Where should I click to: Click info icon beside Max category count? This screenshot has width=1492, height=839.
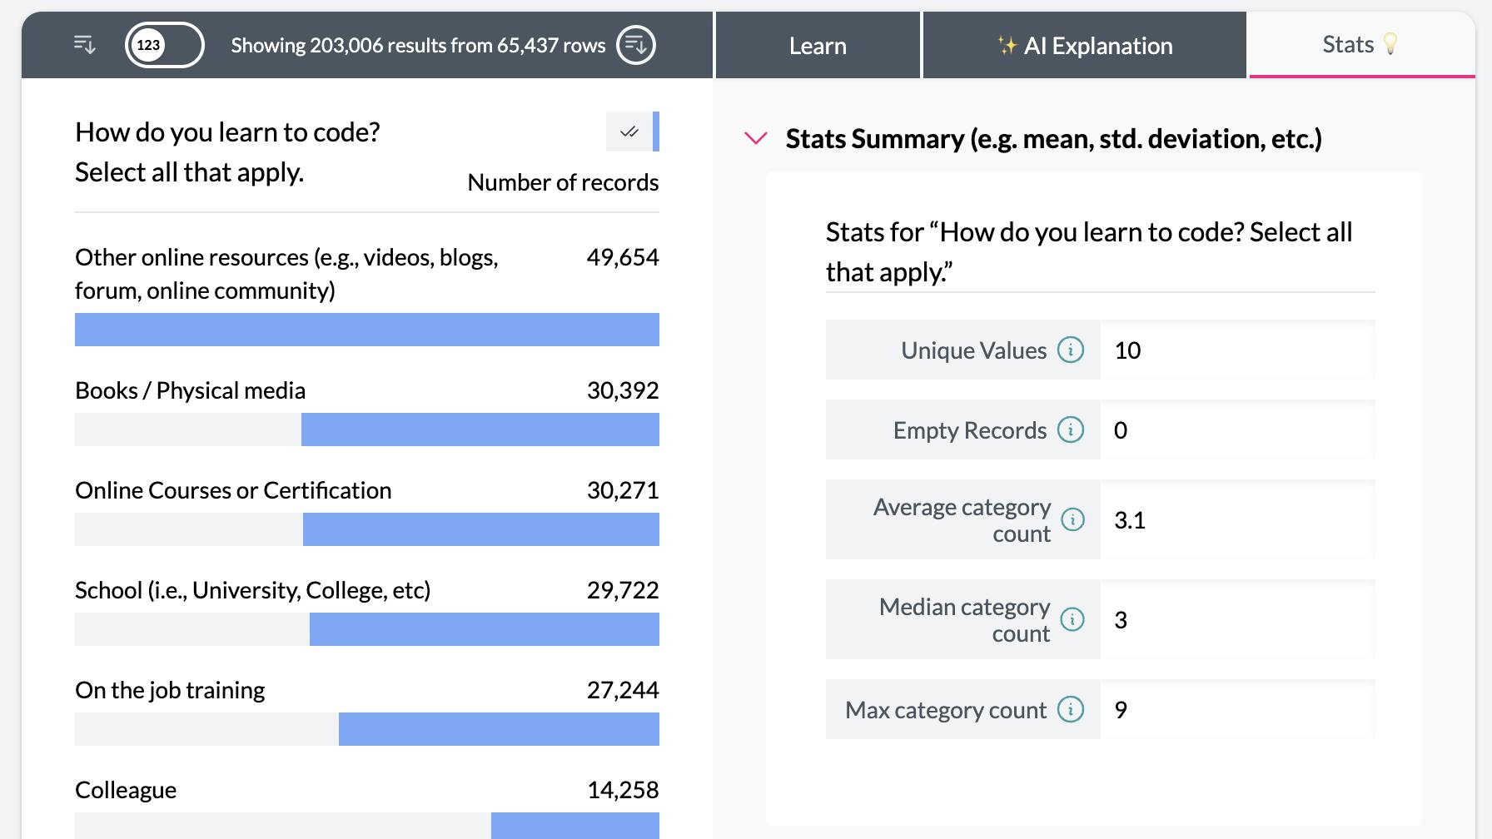click(1071, 709)
